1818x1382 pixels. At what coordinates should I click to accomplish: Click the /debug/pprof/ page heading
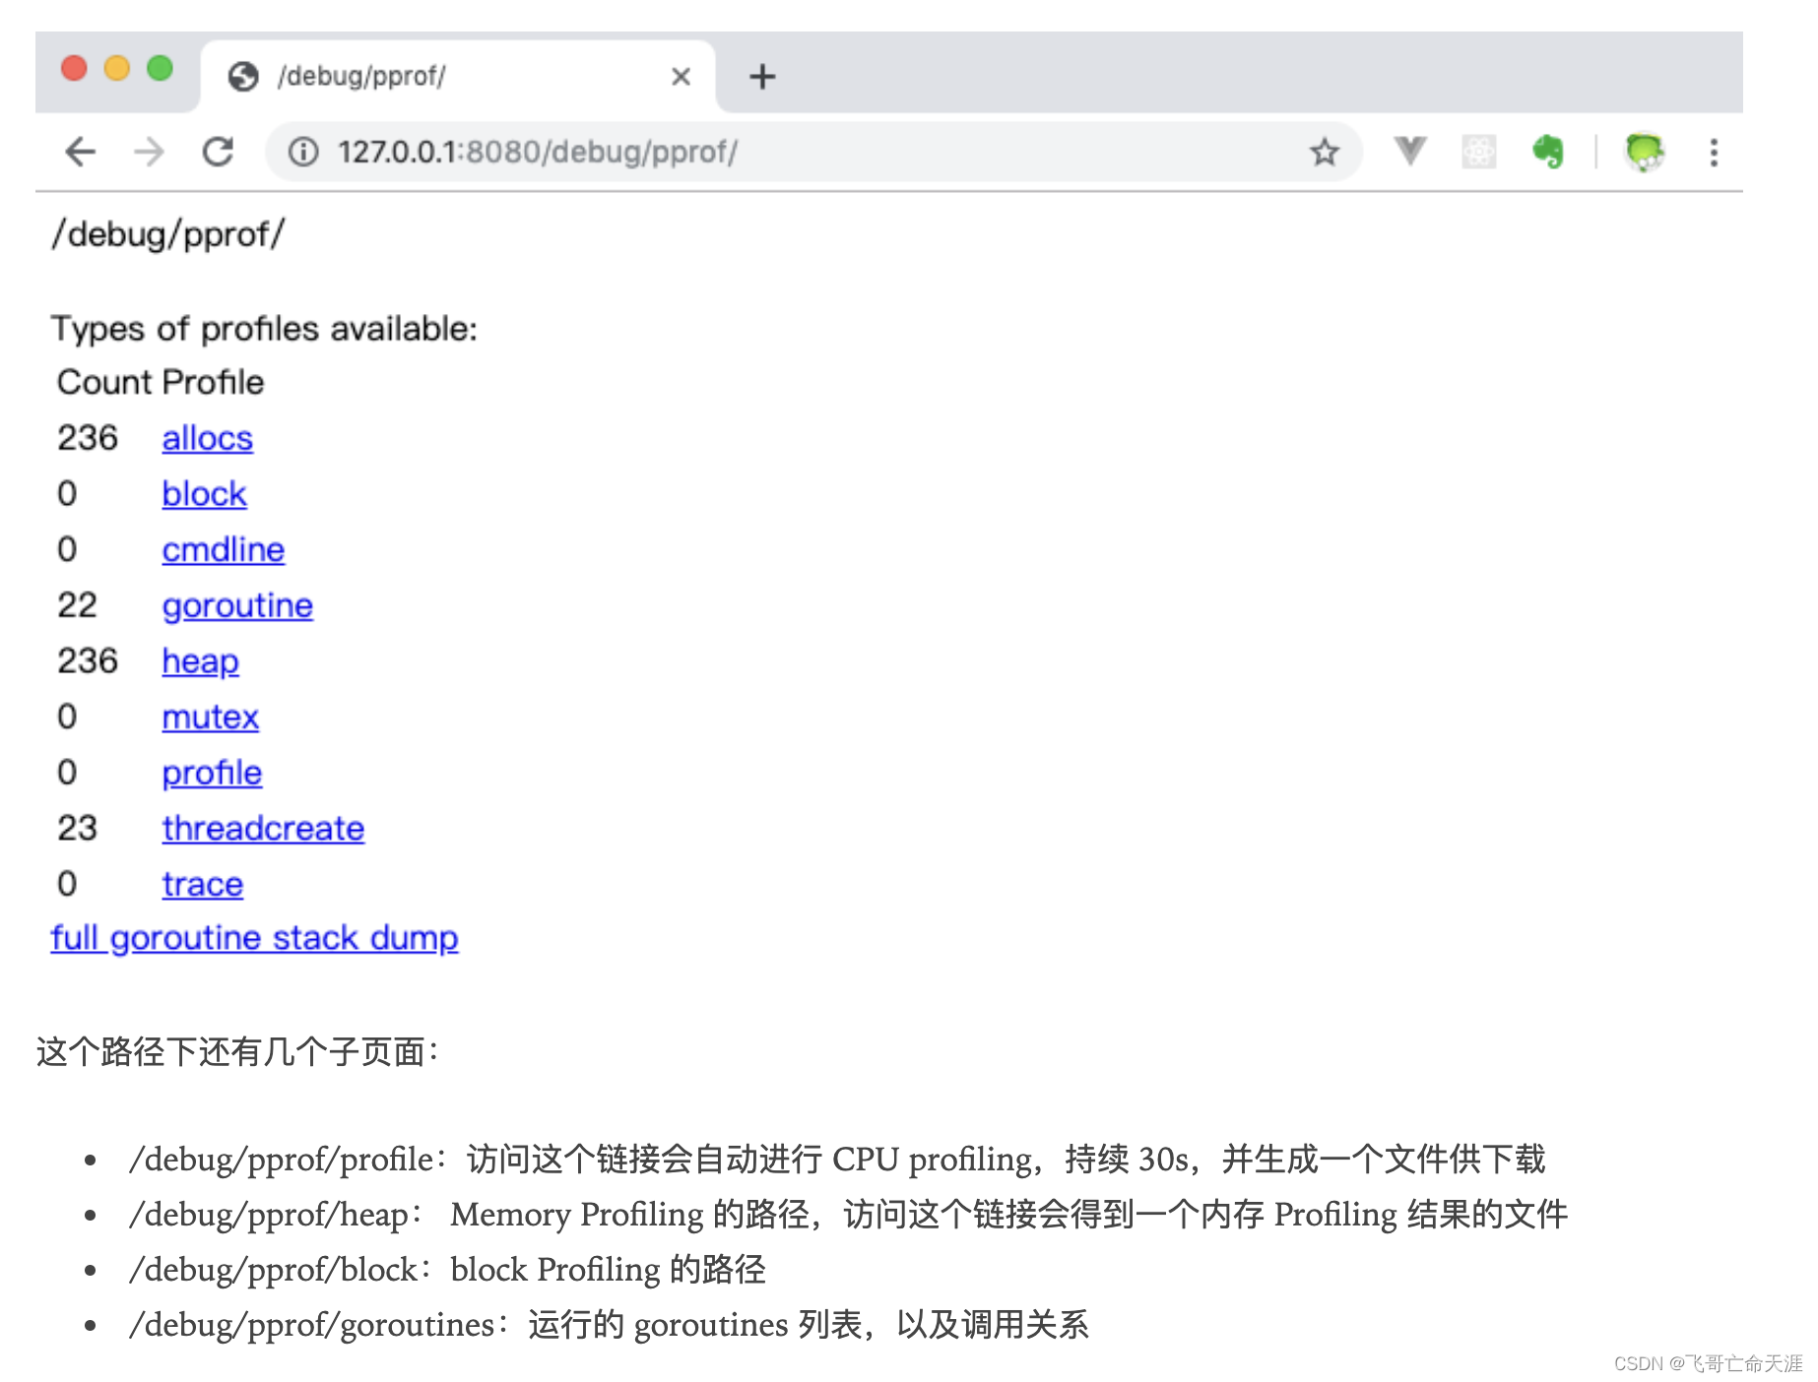tap(167, 234)
